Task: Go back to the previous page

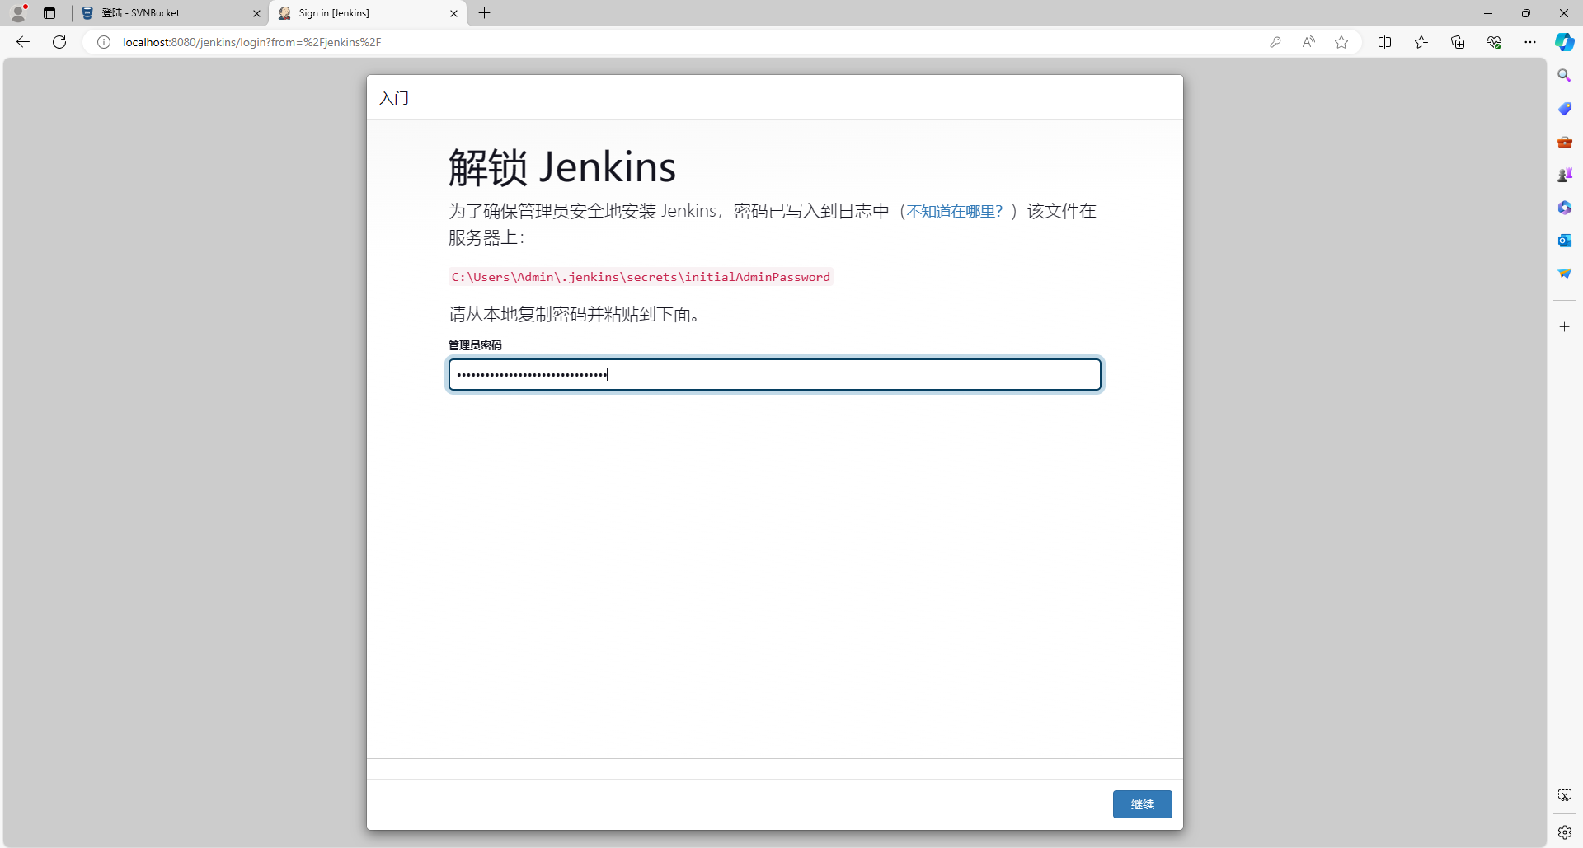Action: (23, 42)
